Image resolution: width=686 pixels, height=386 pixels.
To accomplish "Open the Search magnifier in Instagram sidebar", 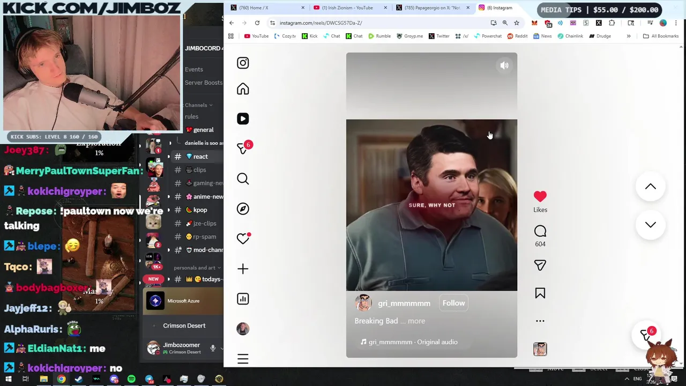I will [x=243, y=179].
